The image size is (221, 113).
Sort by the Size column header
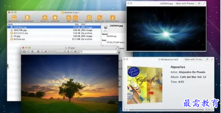point(76,24)
